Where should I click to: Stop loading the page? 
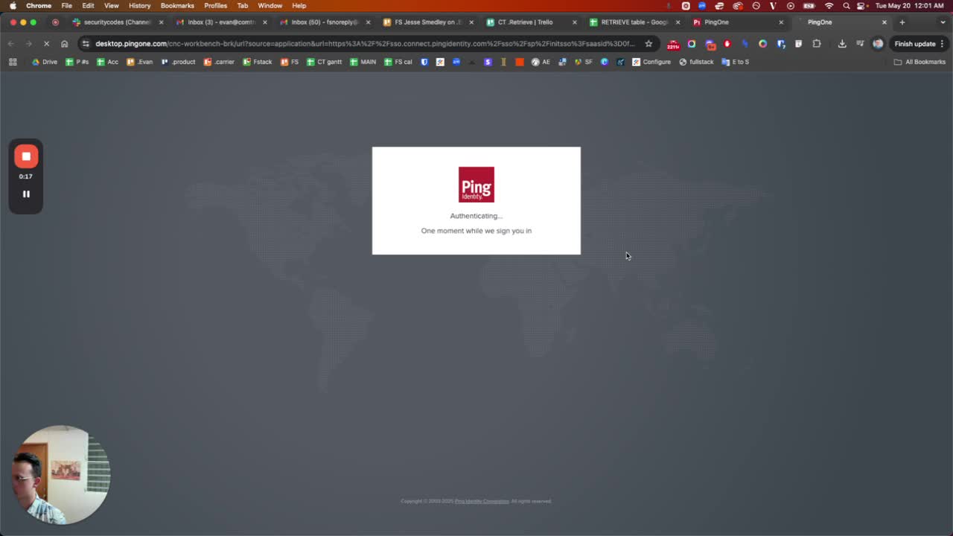point(46,44)
